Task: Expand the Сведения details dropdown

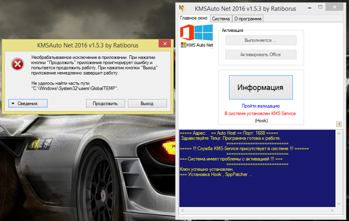Action: tap(27, 103)
